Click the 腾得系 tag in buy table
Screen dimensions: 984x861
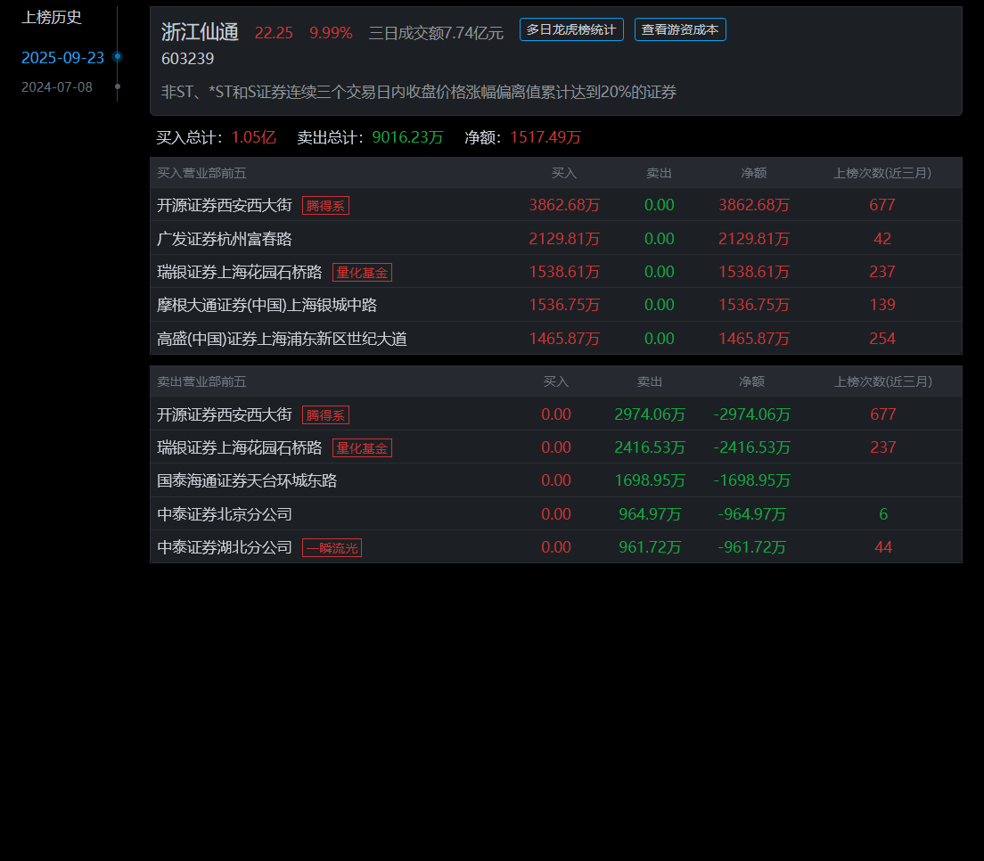click(x=325, y=205)
